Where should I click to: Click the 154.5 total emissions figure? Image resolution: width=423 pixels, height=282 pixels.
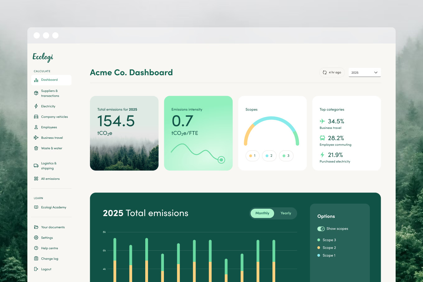[x=116, y=121]
